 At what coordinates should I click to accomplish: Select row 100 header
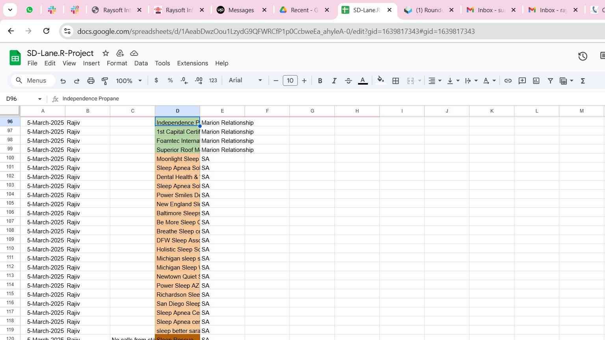[10, 158]
